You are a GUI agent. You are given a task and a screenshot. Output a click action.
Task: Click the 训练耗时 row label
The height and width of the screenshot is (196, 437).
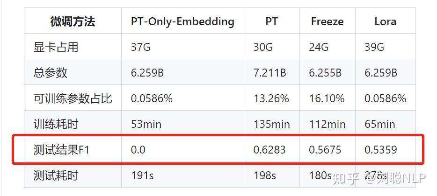(x=56, y=124)
